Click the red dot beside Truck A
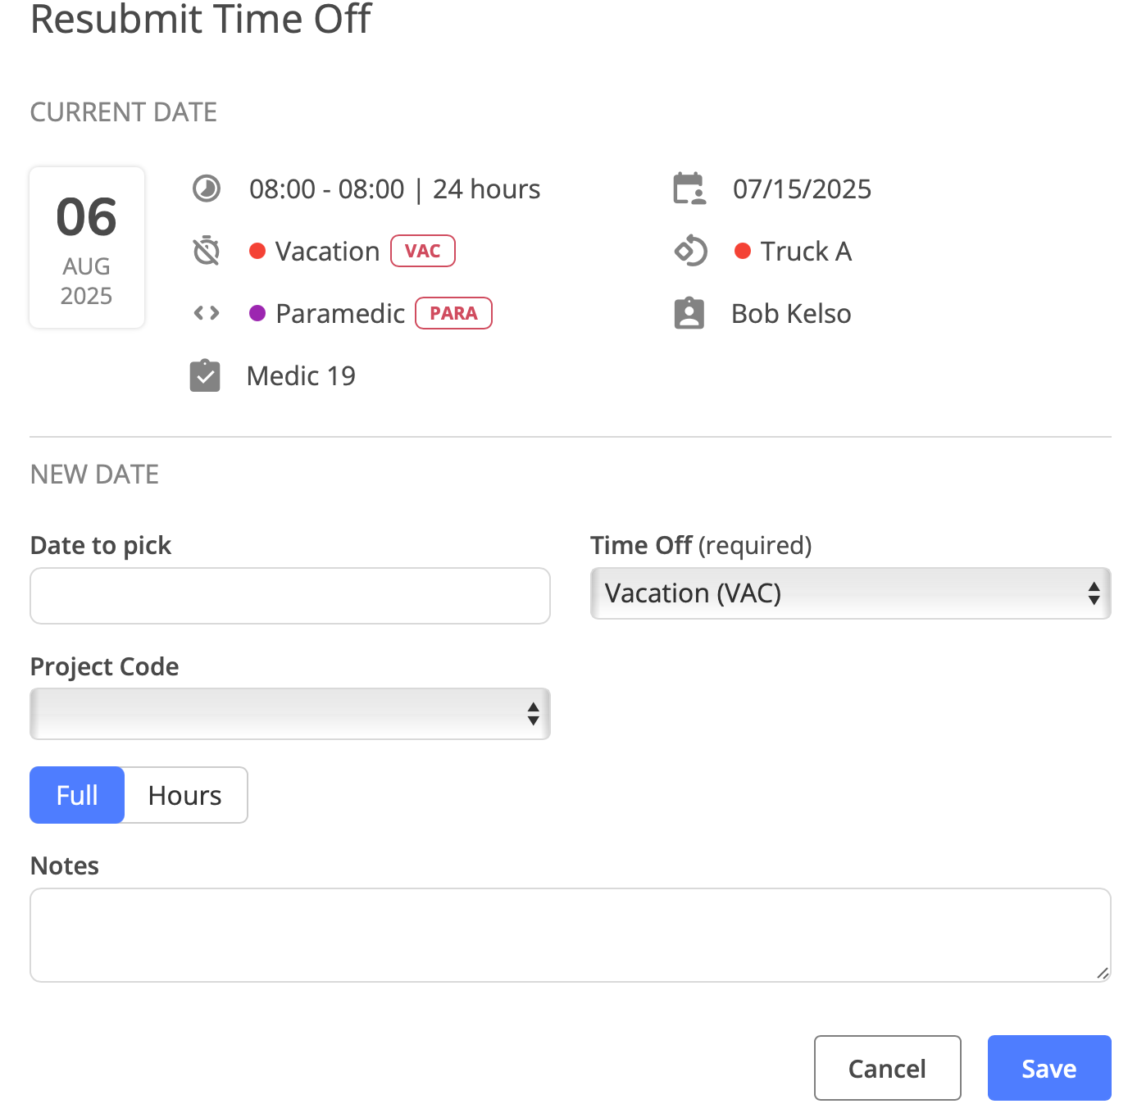 pos(743,251)
